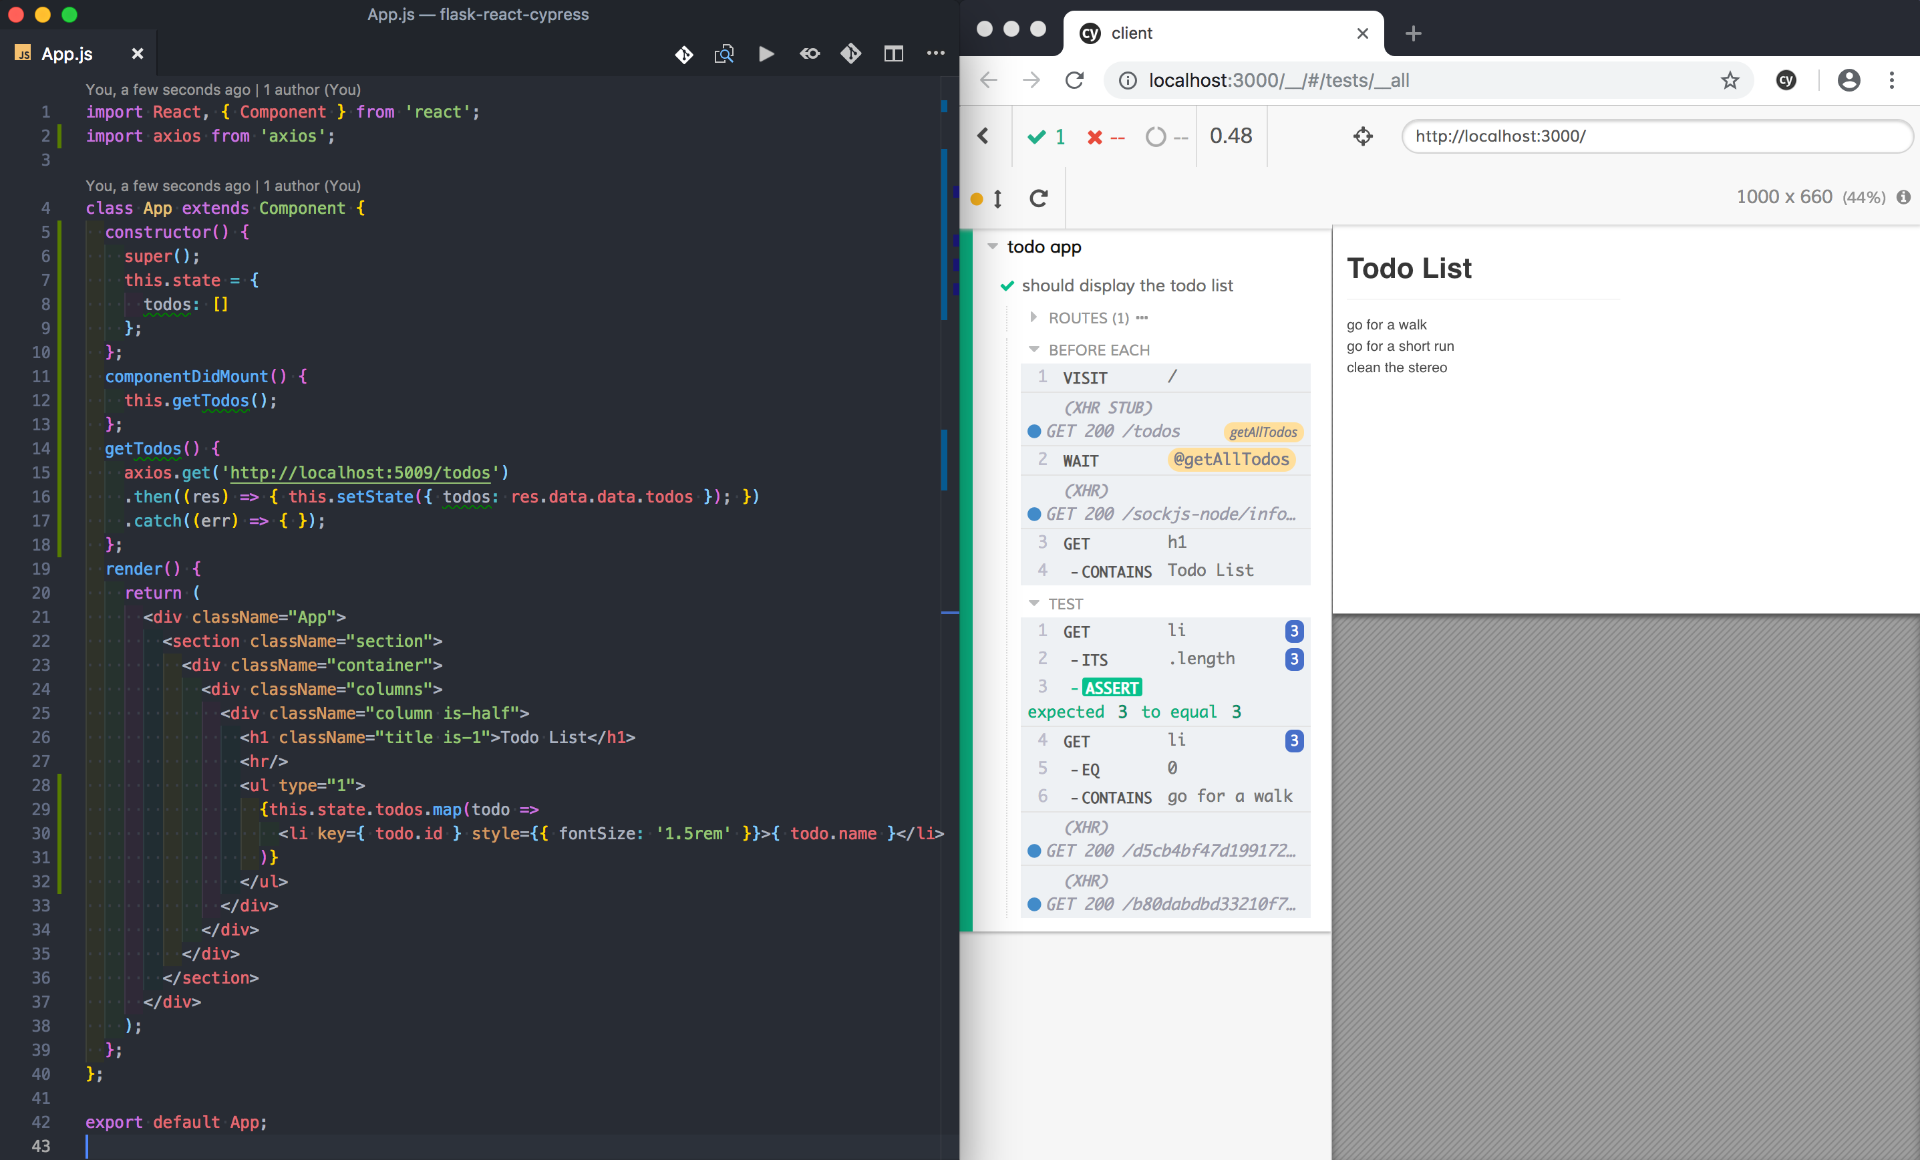Click the Cypress selector playground crosshair icon
The height and width of the screenshot is (1160, 1920).
pos(1362,136)
